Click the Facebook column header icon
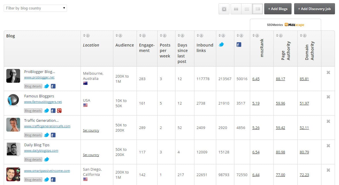The height and width of the screenshot is (185, 339). [239, 45]
